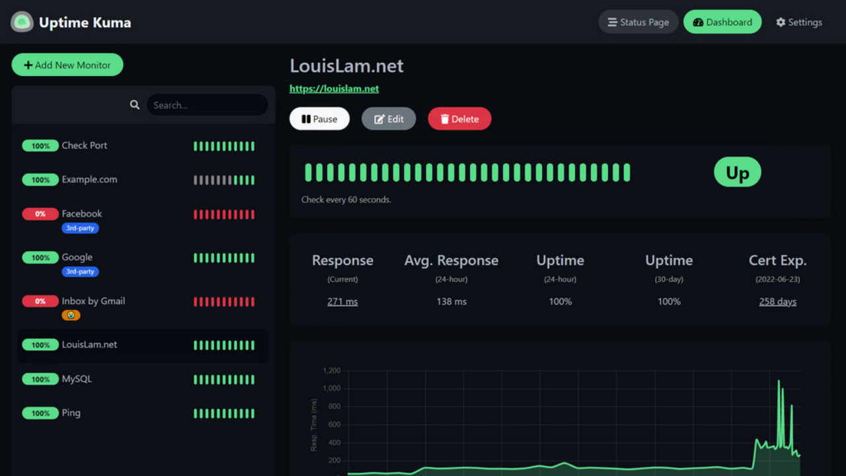Switch to the Dashboard tab
846x476 pixels.
[x=722, y=21]
